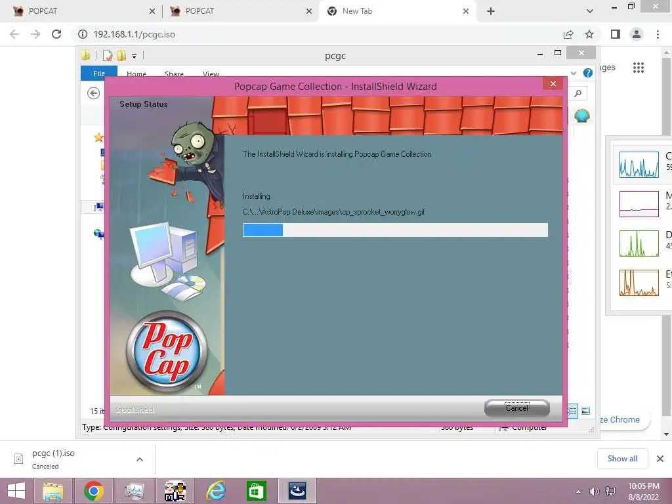The width and height of the screenshot is (672, 504).
Task: Open the View ribbon tab in Explorer
Action: [211, 73]
